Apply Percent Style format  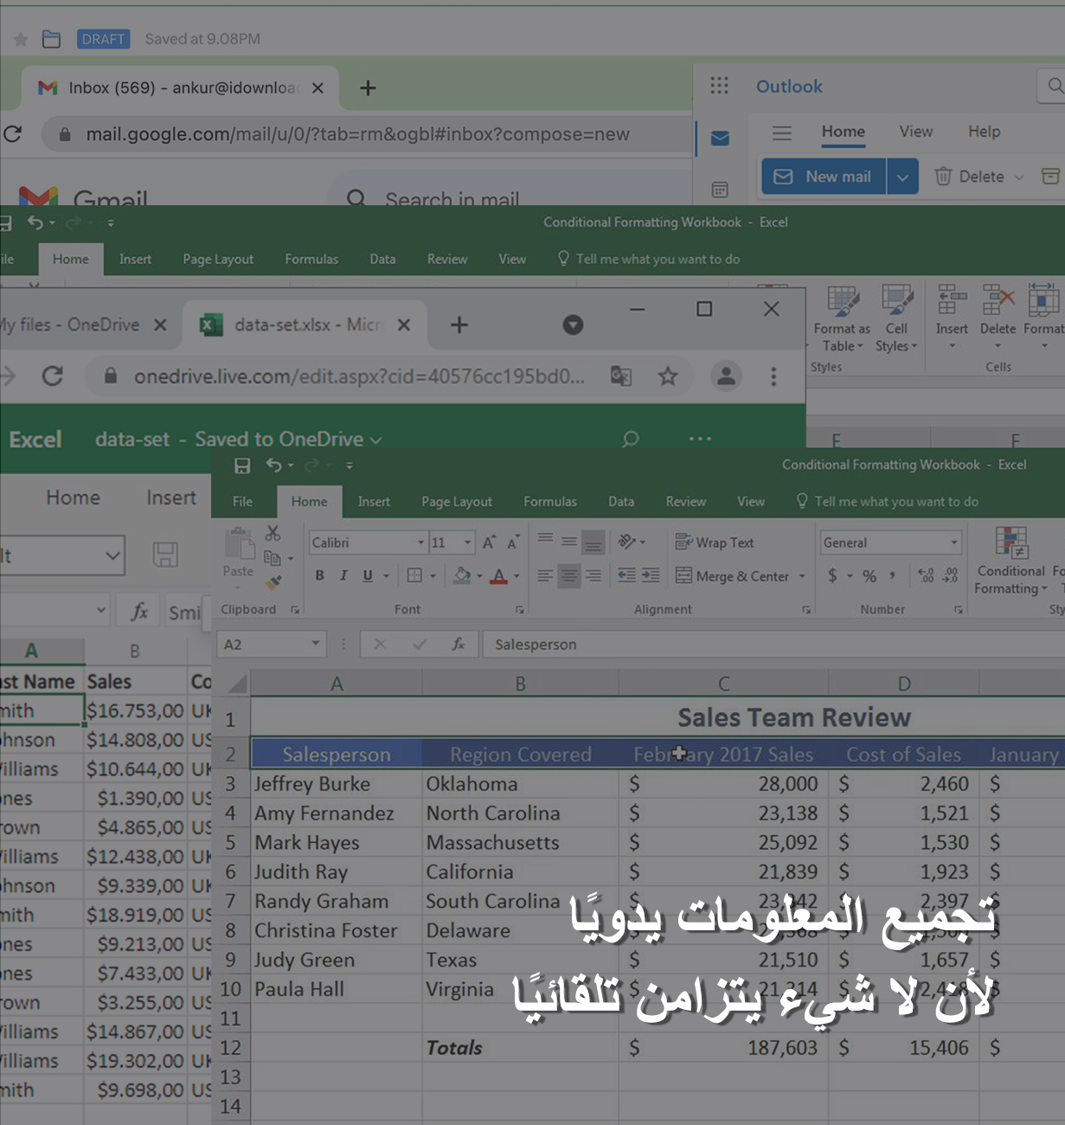tap(869, 575)
